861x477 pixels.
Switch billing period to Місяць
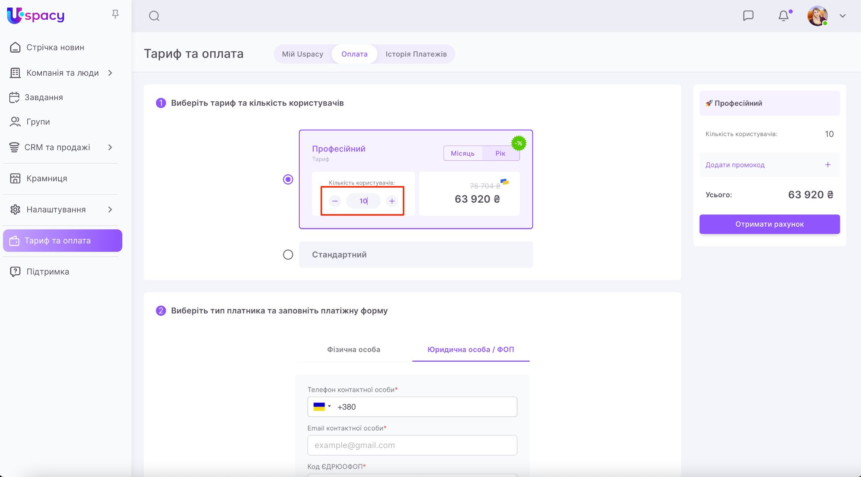click(462, 153)
